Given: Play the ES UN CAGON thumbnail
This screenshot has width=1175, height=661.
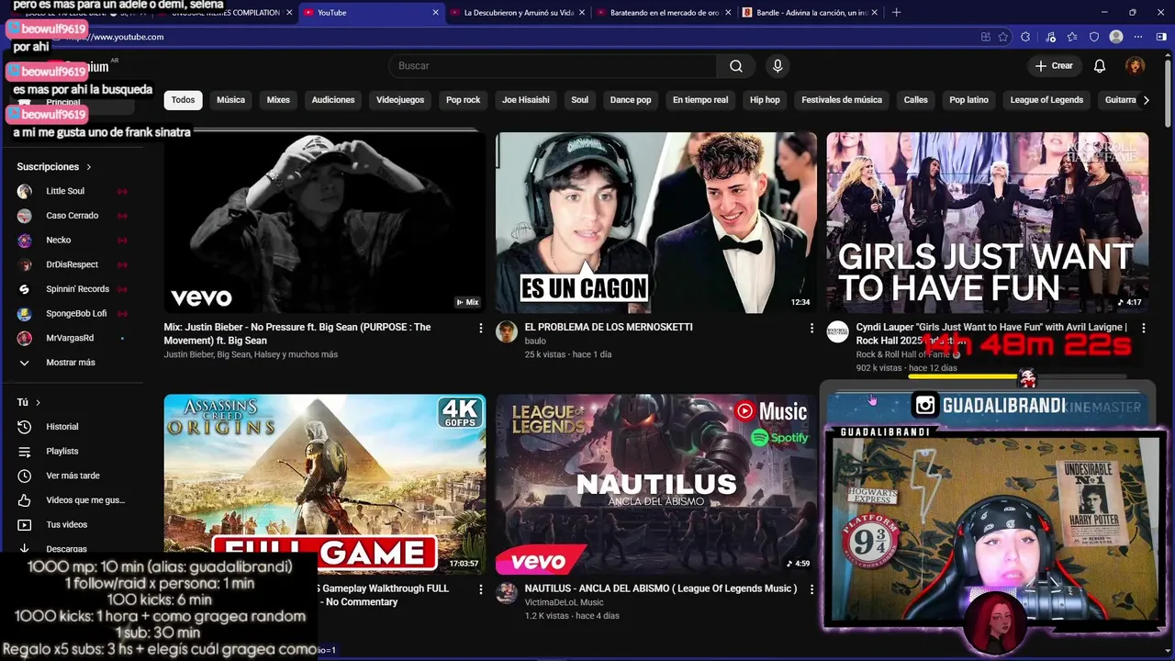Looking at the screenshot, I should tap(656, 222).
